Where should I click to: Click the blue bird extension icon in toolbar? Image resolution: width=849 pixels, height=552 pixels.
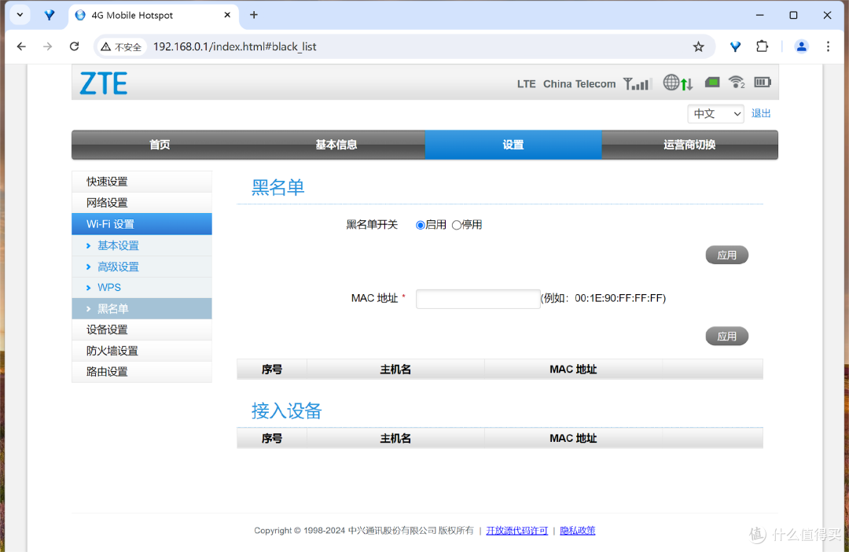coord(735,46)
